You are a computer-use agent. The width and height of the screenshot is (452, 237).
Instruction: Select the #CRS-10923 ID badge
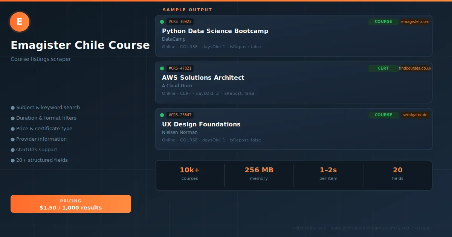click(180, 22)
